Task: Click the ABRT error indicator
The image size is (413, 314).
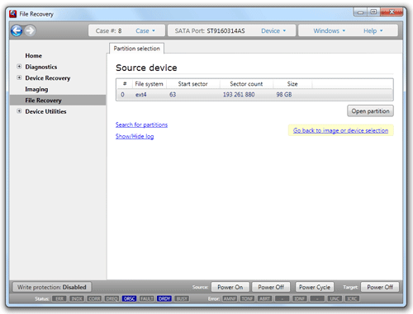Action: point(264,298)
